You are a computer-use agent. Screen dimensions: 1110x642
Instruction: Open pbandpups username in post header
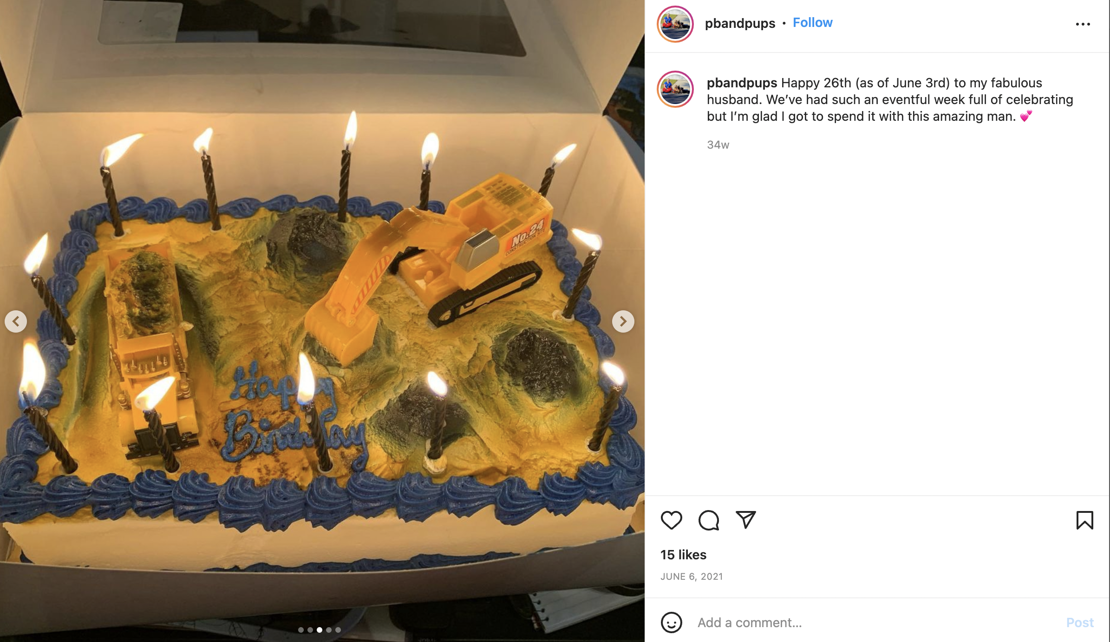point(740,23)
